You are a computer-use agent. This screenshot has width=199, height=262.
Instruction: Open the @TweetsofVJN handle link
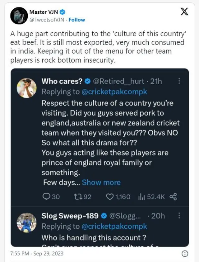tap(47, 20)
